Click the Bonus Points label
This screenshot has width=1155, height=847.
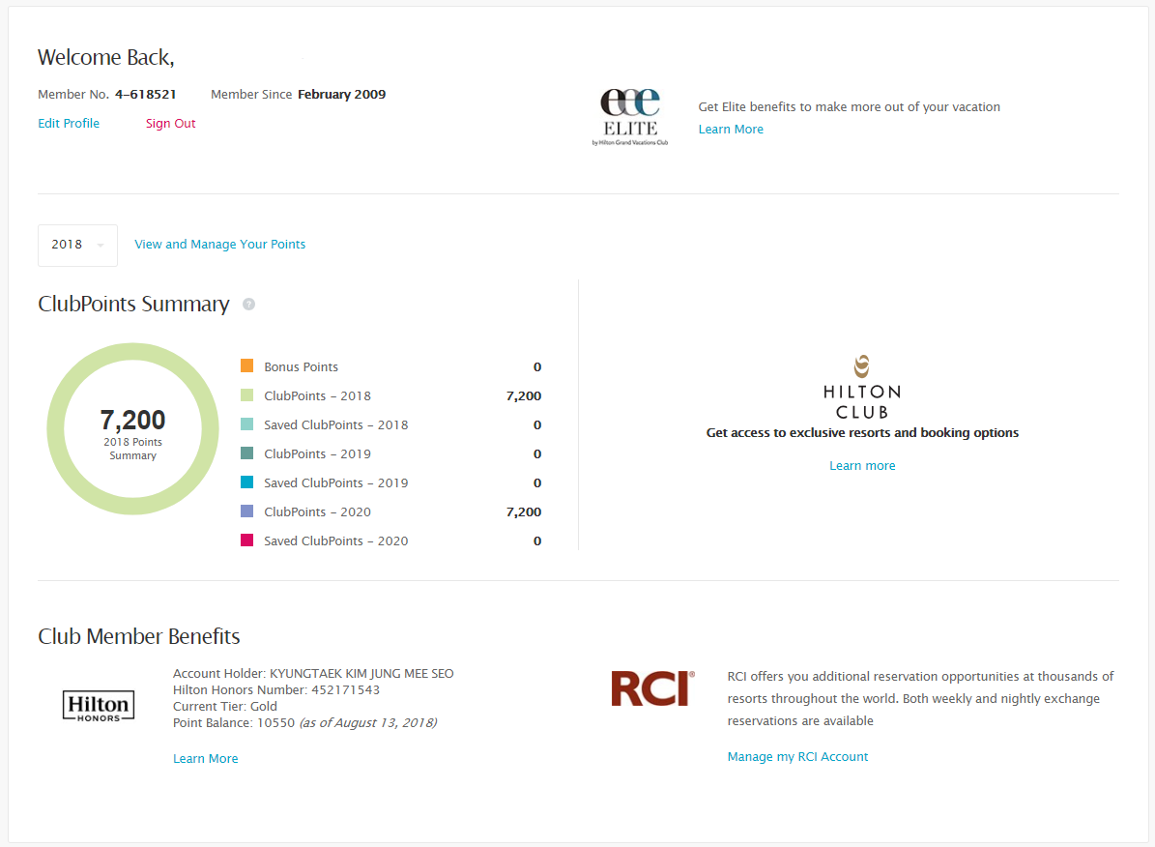click(302, 367)
